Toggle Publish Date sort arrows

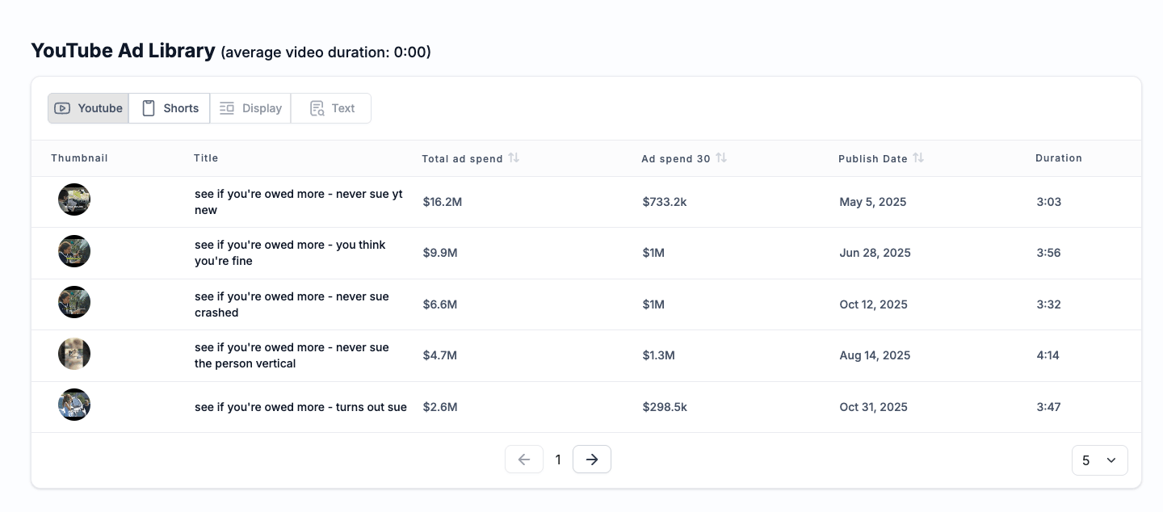[x=918, y=158]
